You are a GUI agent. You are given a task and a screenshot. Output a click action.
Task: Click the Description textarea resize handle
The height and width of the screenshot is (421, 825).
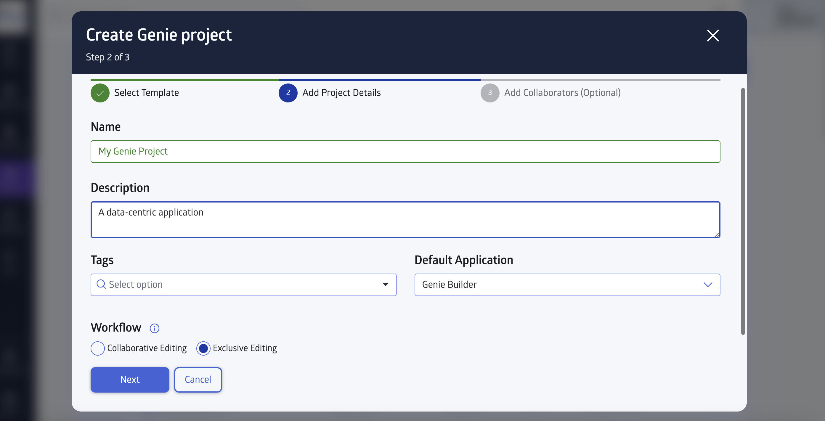pyautogui.click(x=717, y=235)
